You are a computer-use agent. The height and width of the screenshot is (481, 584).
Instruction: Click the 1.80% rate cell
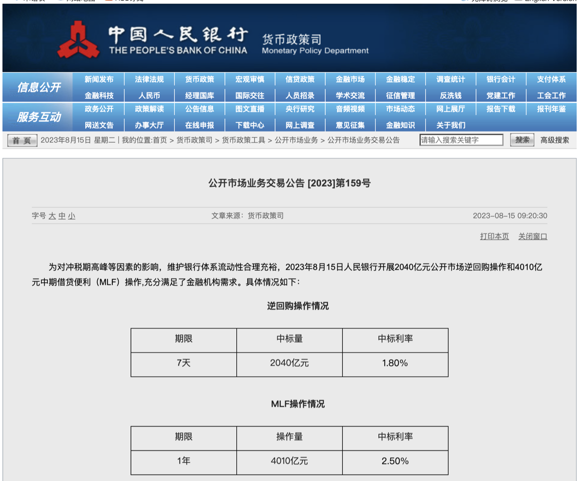pos(395,365)
